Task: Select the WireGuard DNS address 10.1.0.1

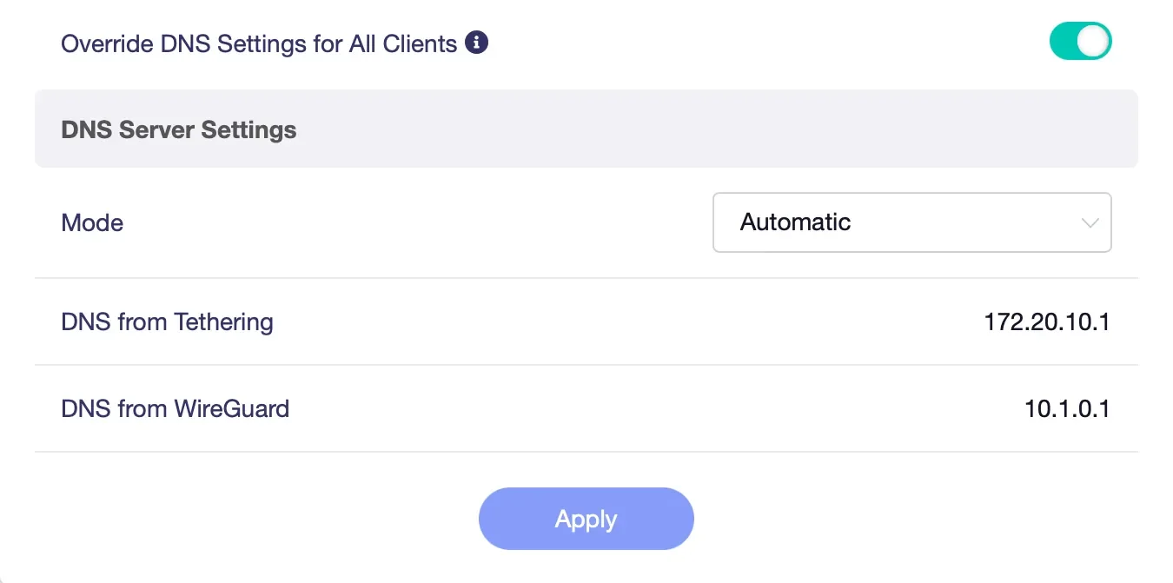Action: point(1067,408)
